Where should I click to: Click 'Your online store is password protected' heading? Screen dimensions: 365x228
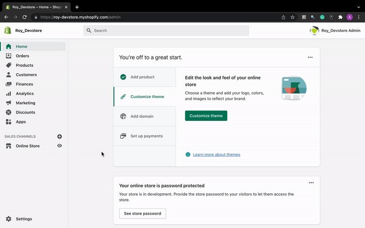point(162,186)
